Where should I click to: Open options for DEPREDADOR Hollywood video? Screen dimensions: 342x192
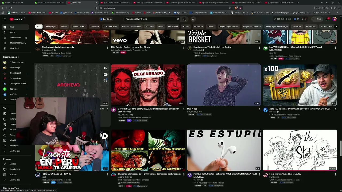(x=184, y=109)
